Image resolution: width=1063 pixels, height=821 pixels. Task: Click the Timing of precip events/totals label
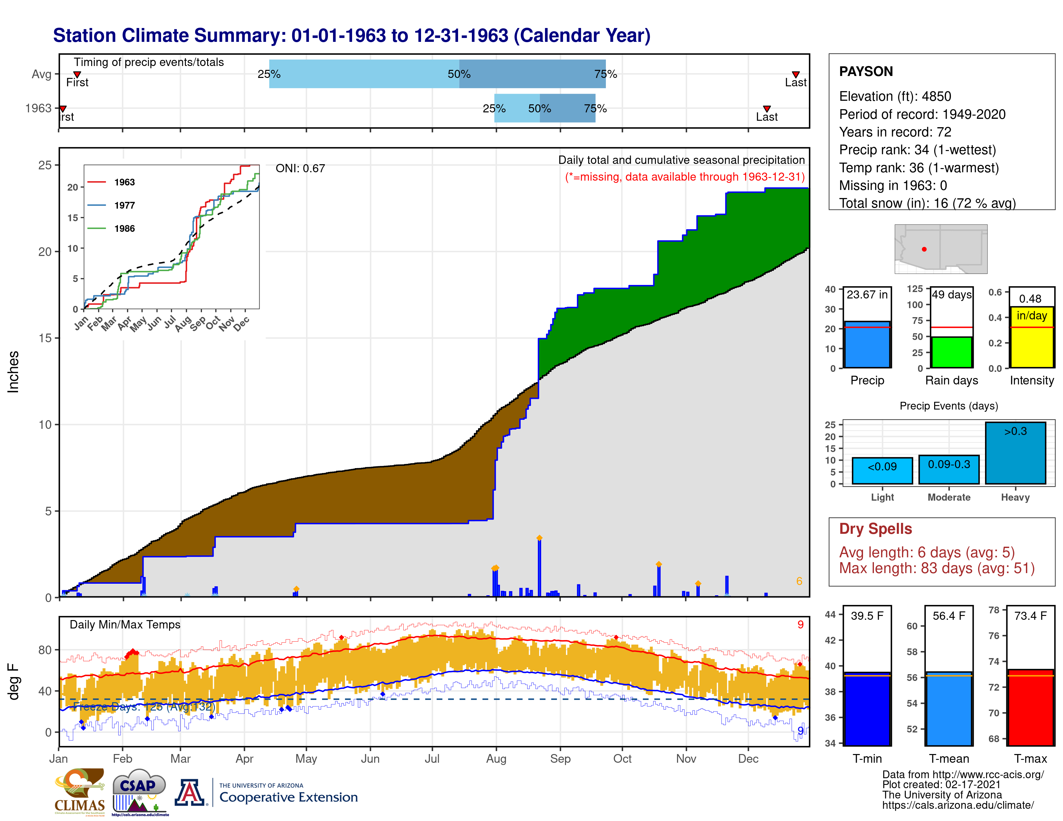pos(148,62)
